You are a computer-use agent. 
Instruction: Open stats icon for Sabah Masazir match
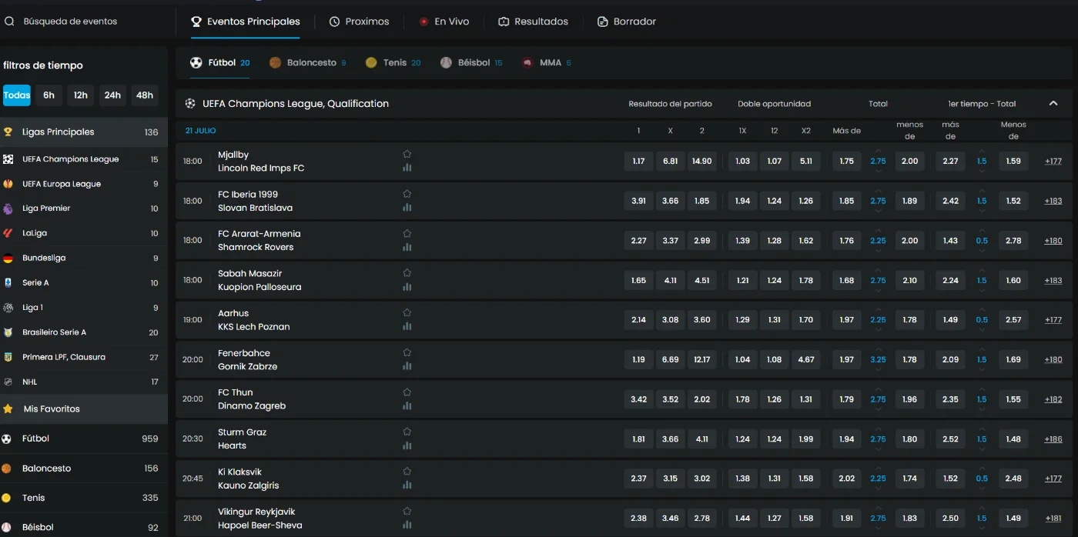click(407, 287)
